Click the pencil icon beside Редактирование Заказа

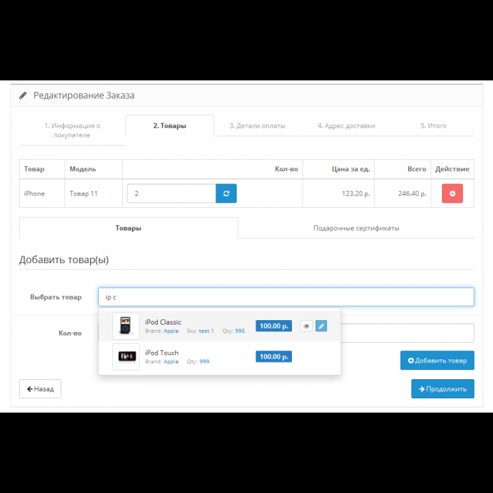(23, 96)
